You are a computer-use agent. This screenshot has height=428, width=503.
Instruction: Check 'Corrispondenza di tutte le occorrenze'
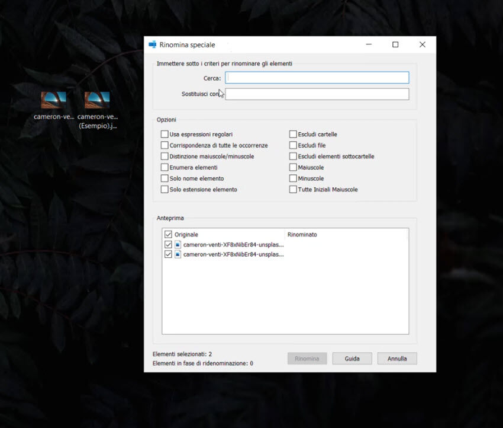pyautogui.click(x=165, y=145)
